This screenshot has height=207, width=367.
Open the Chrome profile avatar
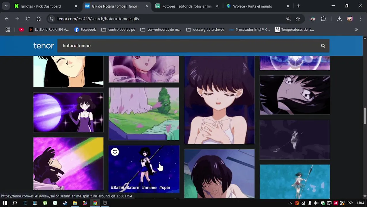350,19
